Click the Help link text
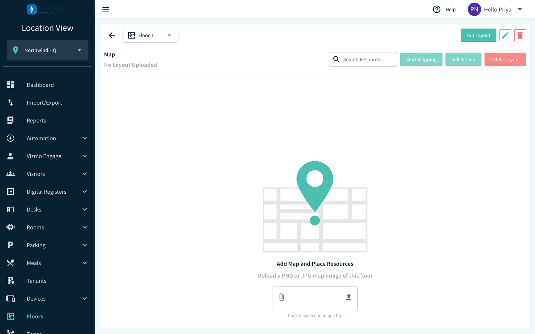Viewport: 535px width, 334px height. tap(450, 9)
